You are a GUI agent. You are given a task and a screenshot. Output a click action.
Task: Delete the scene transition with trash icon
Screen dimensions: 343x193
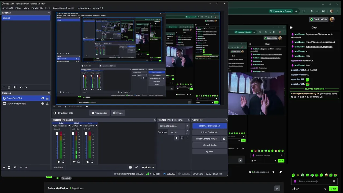click(x=182, y=138)
